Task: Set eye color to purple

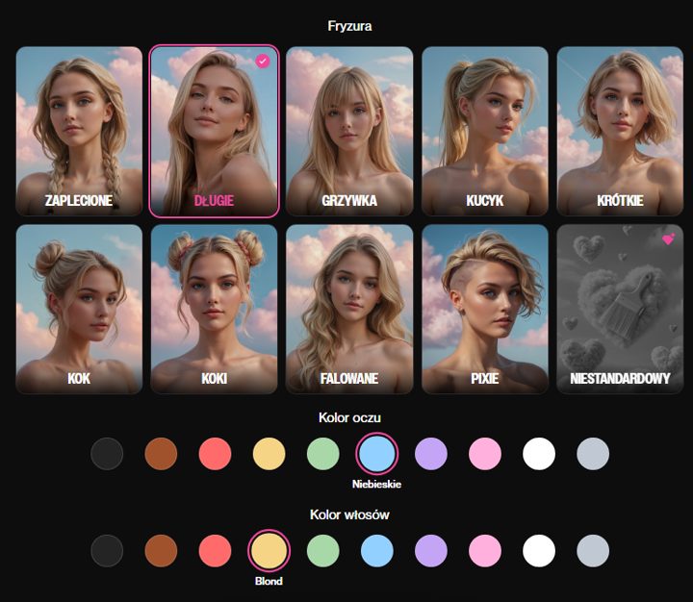Action: pos(431,454)
